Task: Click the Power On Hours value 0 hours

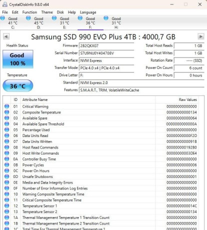Action: [189, 75]
